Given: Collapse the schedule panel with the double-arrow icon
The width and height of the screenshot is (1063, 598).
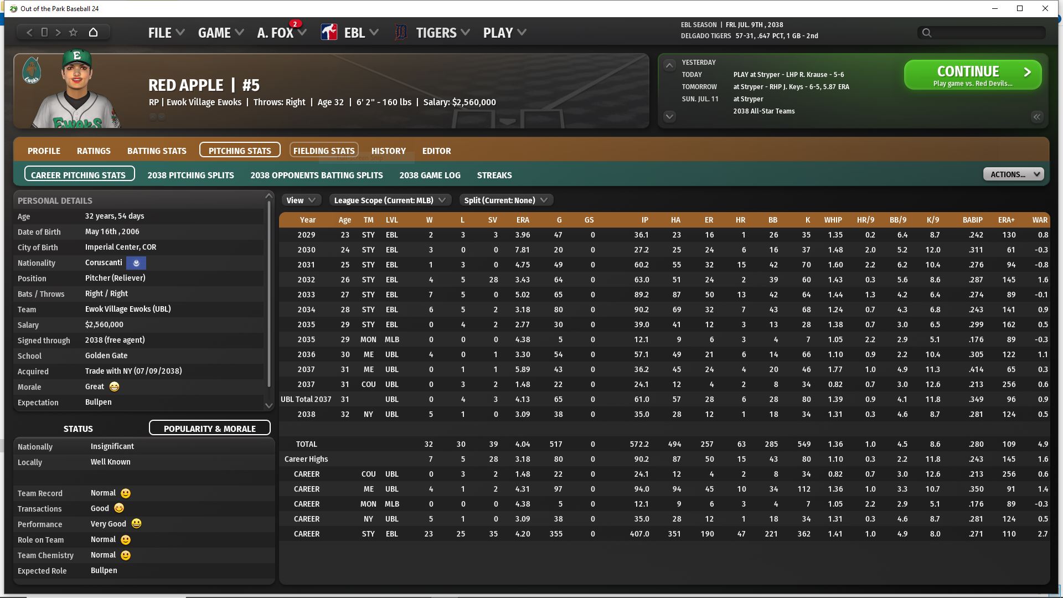Looking at the screenshot, I should (x=1036, y=117).
